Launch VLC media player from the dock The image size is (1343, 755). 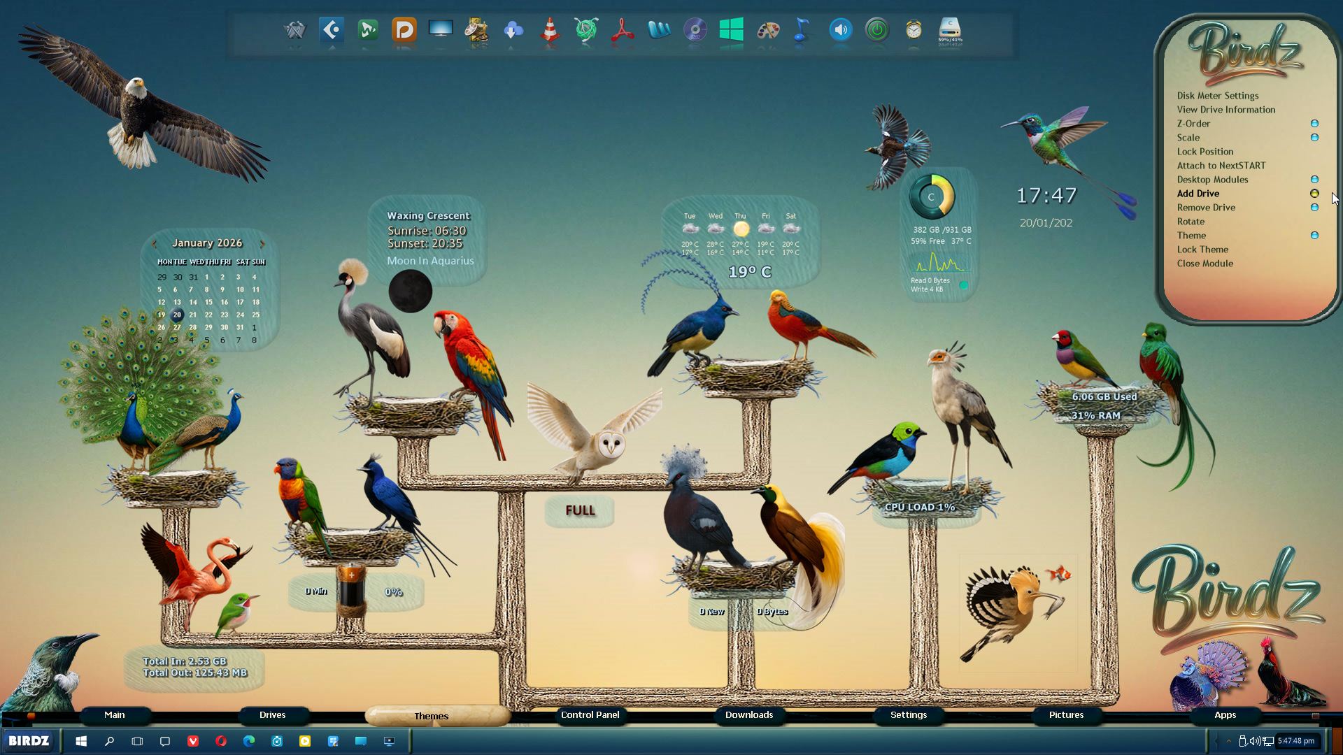point(550,31)
